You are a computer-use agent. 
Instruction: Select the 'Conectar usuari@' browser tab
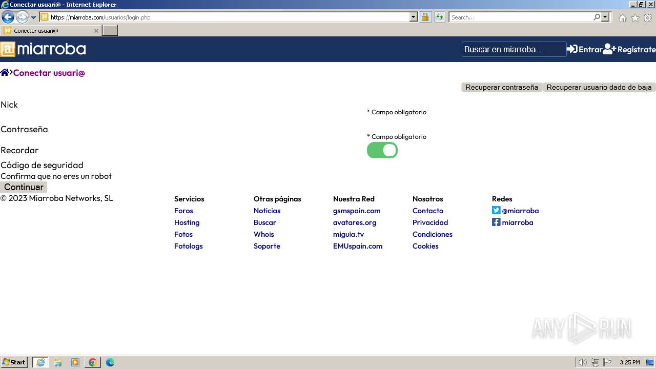(51, 31)
